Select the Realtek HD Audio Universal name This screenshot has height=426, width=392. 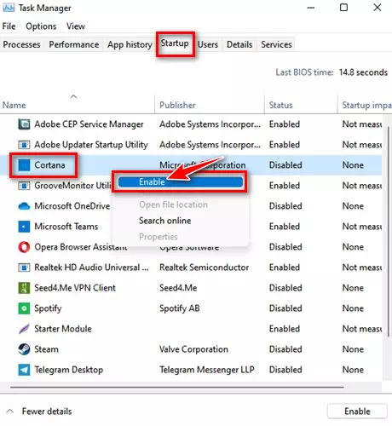coord(91,268)
